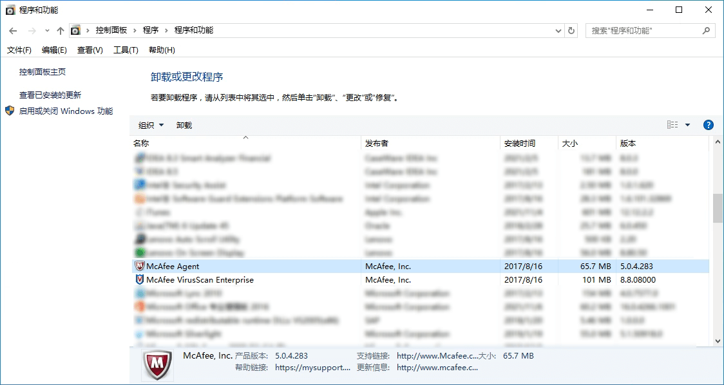This screenshot has height=385, width=724.
Task: Go back using the back arrow
Action: [x=13, y=30]
